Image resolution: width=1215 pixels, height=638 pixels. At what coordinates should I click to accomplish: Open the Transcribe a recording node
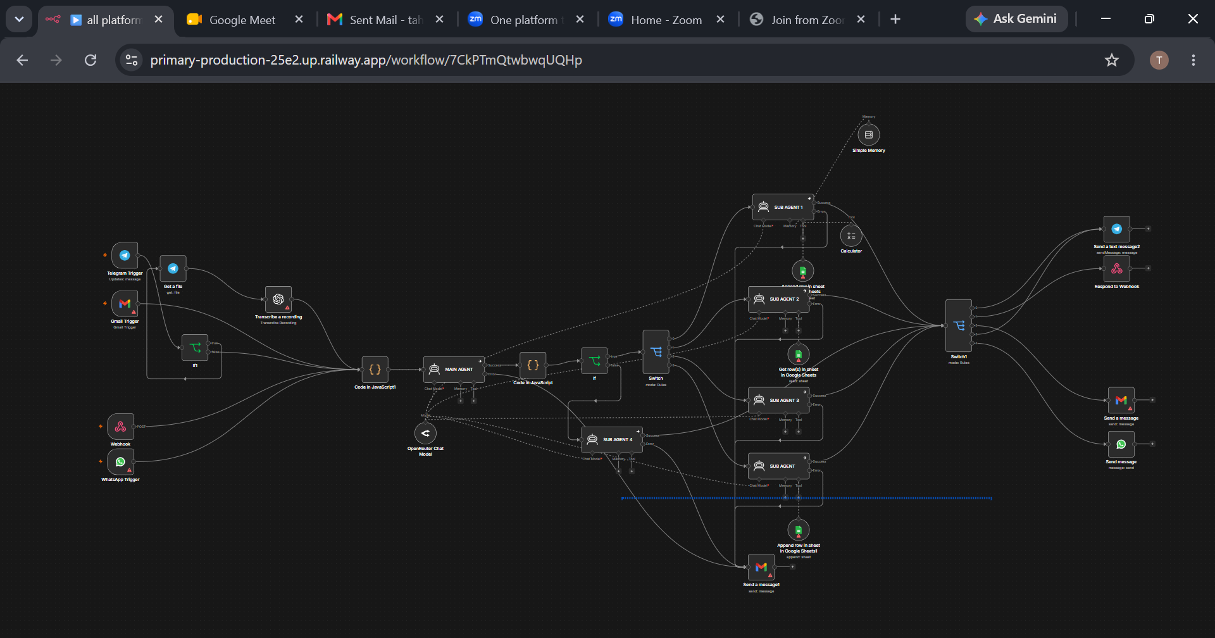(278, 299)
